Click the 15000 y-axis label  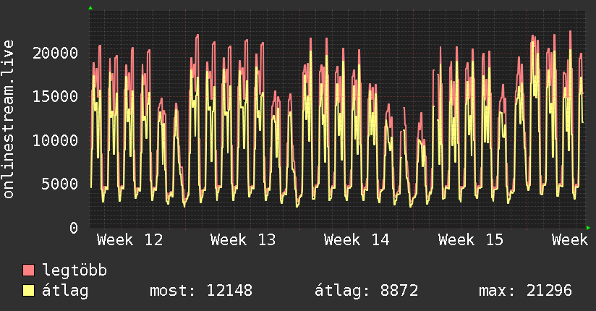click(x=56, y=96)
